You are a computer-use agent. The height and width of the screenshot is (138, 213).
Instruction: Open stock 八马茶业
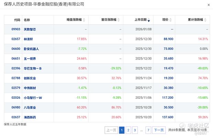click(30, 107)
